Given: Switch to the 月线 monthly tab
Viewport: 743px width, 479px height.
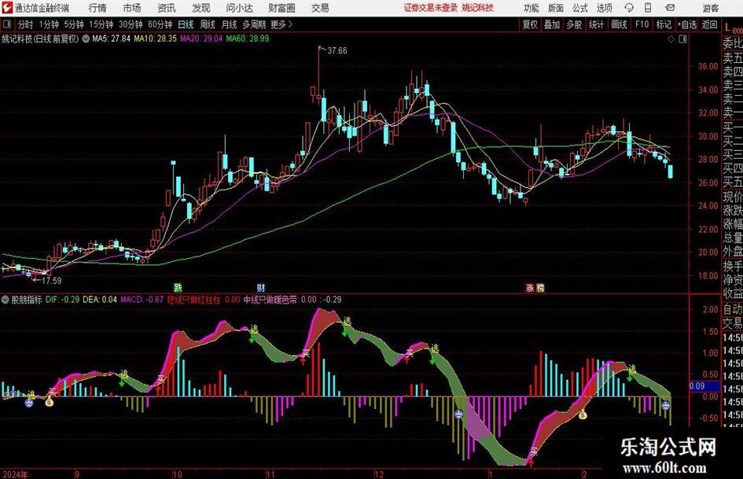Looking at the screenshot, I should coord(229,24).
